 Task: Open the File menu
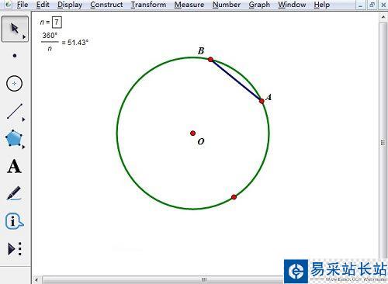click(x=23, y=5)
